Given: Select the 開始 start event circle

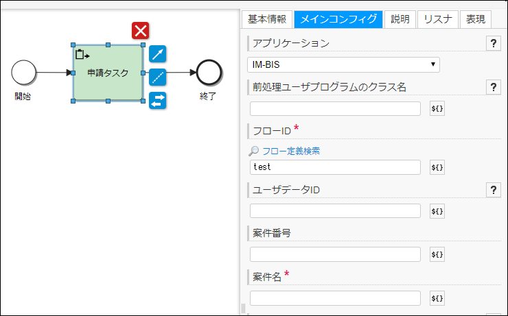Looking at the screenshot, I should point(23,72).
